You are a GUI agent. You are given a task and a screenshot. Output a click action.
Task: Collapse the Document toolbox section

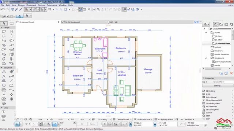pyautogui.click(x=2, y=68)
